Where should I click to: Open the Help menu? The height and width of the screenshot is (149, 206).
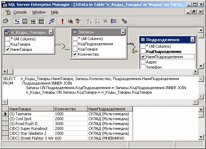pos(55,12)
